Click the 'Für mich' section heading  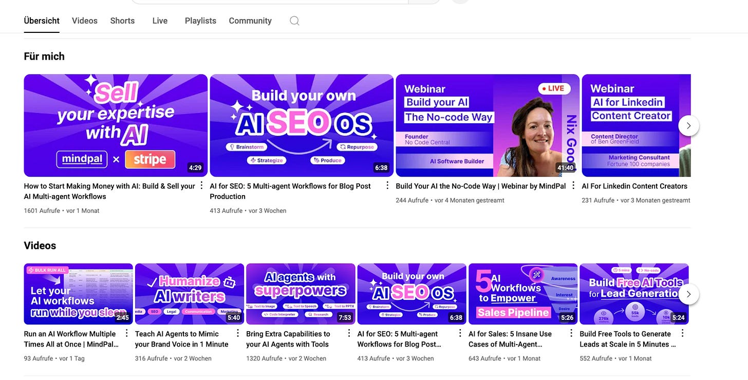tap(44, 56)
